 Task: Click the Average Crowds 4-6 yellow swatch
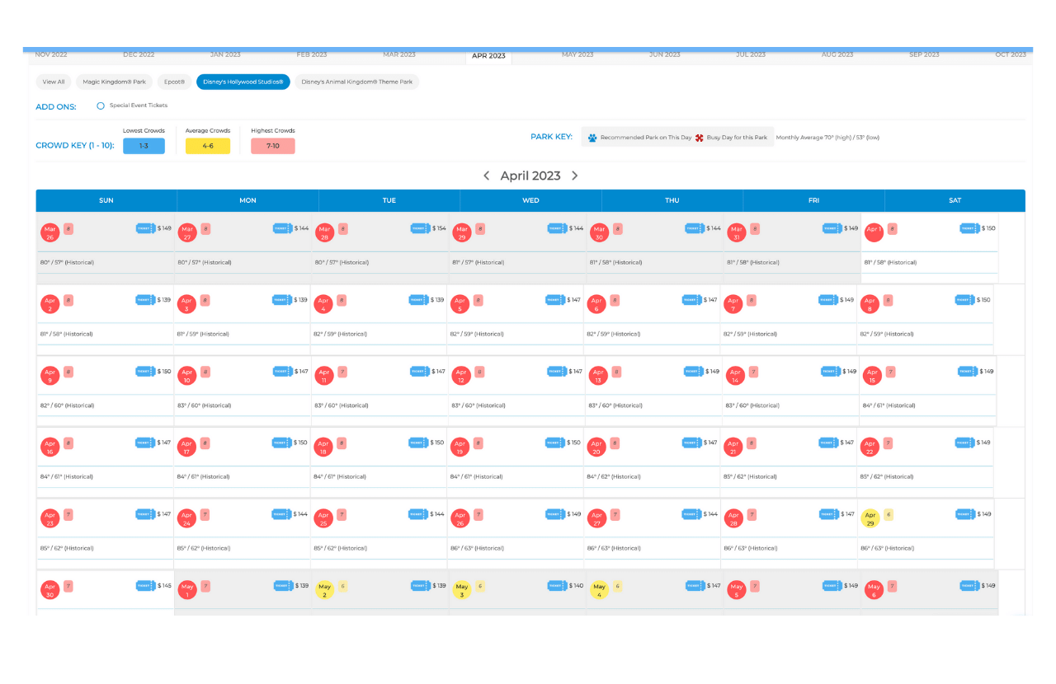[x=208, y=146]
